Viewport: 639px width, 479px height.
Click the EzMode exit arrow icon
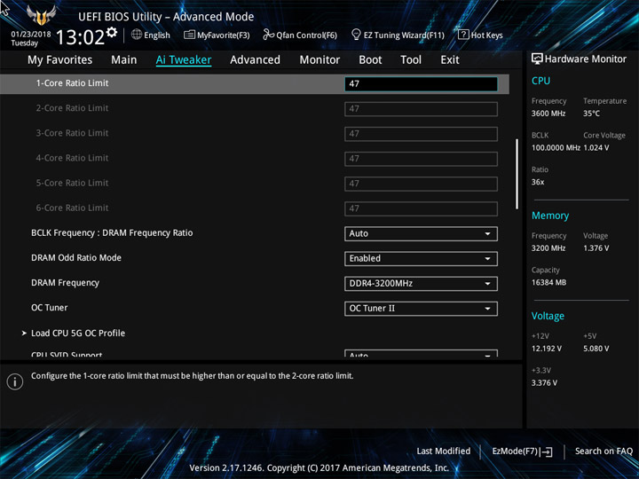547,452
